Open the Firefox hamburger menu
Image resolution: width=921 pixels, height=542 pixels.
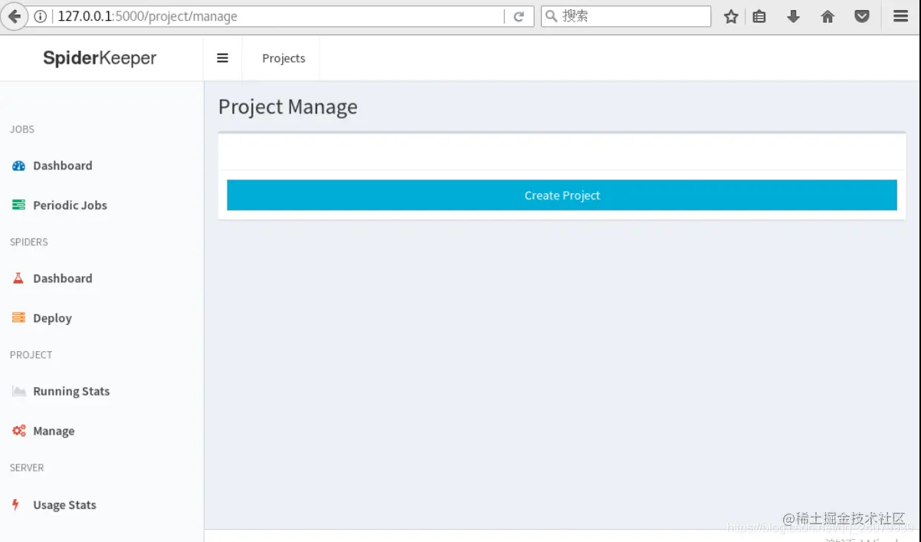click(901, 16)
